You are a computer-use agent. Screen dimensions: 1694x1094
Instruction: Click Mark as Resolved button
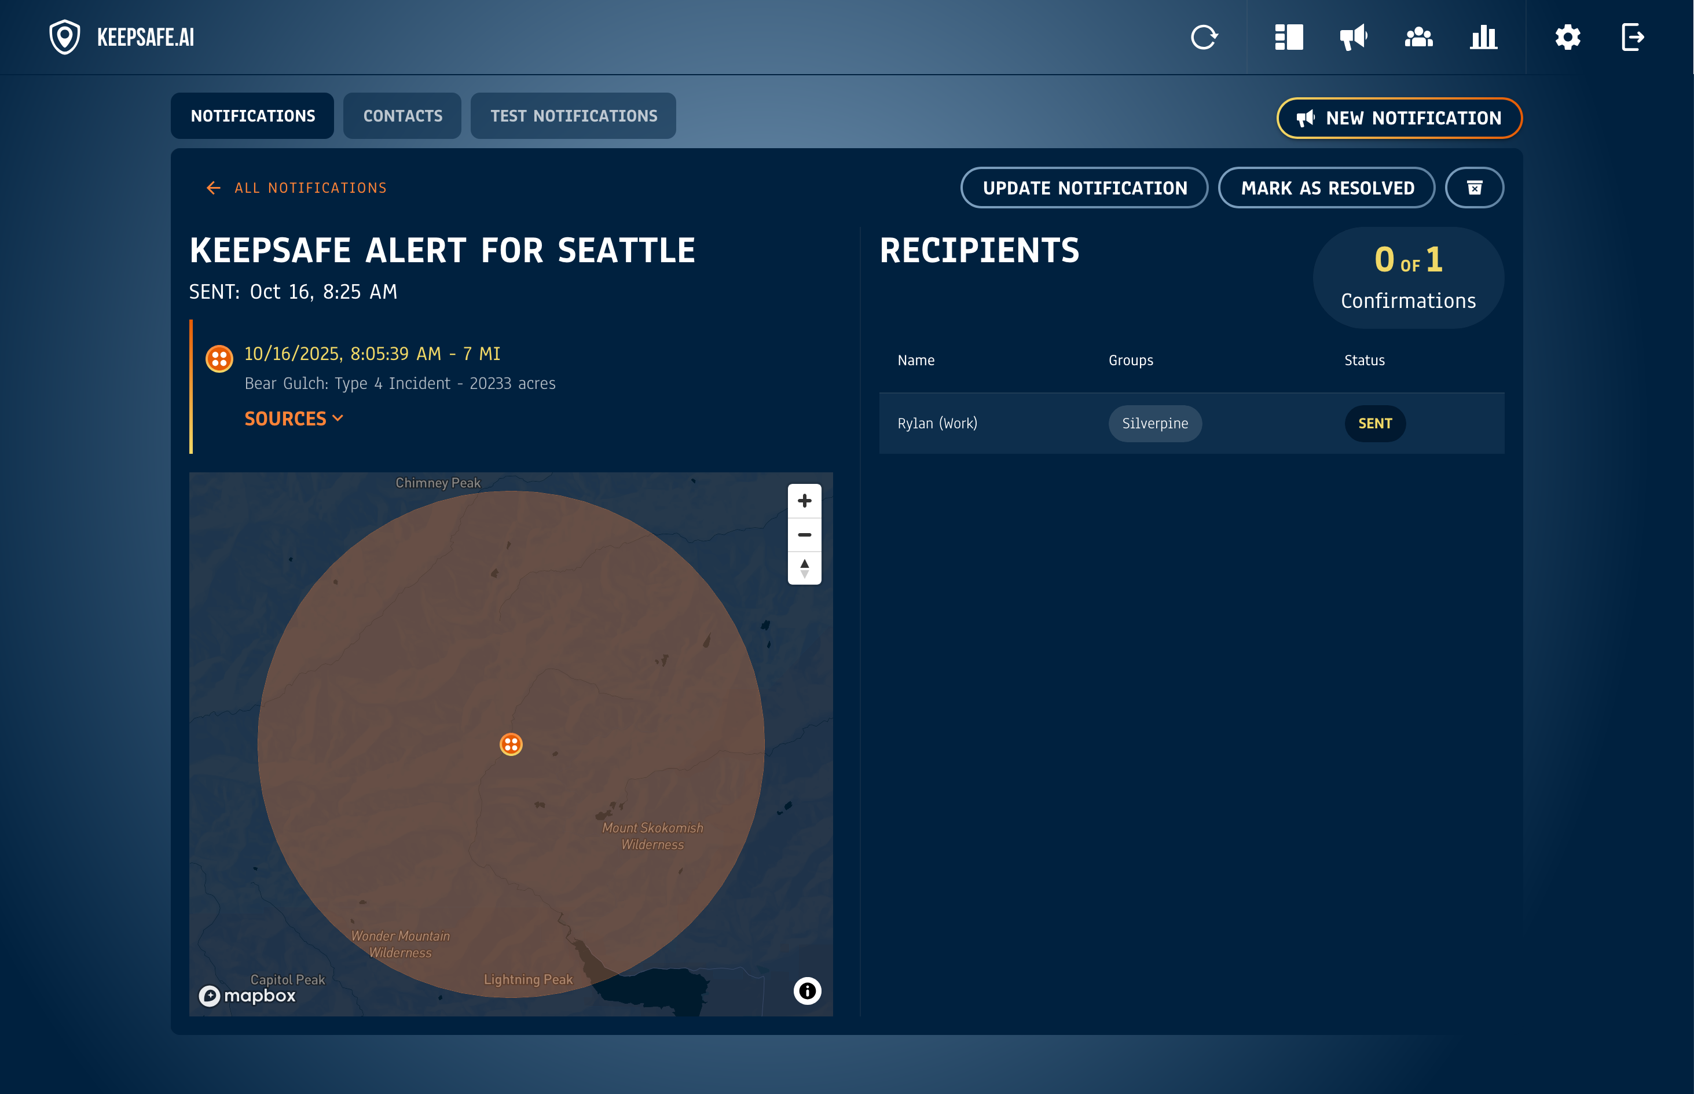coord(1326,188)
